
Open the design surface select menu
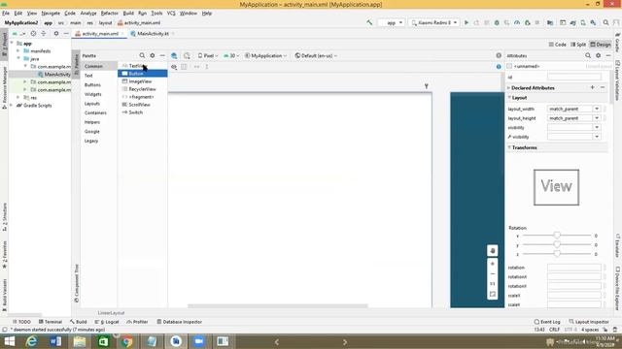pos(174,56)
